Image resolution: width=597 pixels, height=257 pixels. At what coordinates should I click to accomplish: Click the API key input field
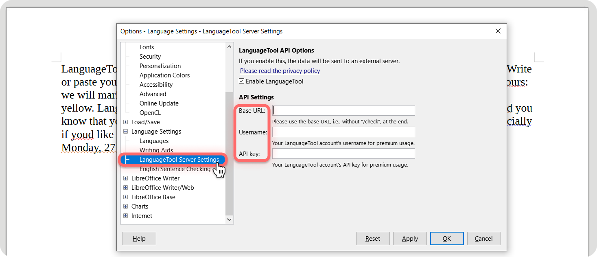[343, 154]
